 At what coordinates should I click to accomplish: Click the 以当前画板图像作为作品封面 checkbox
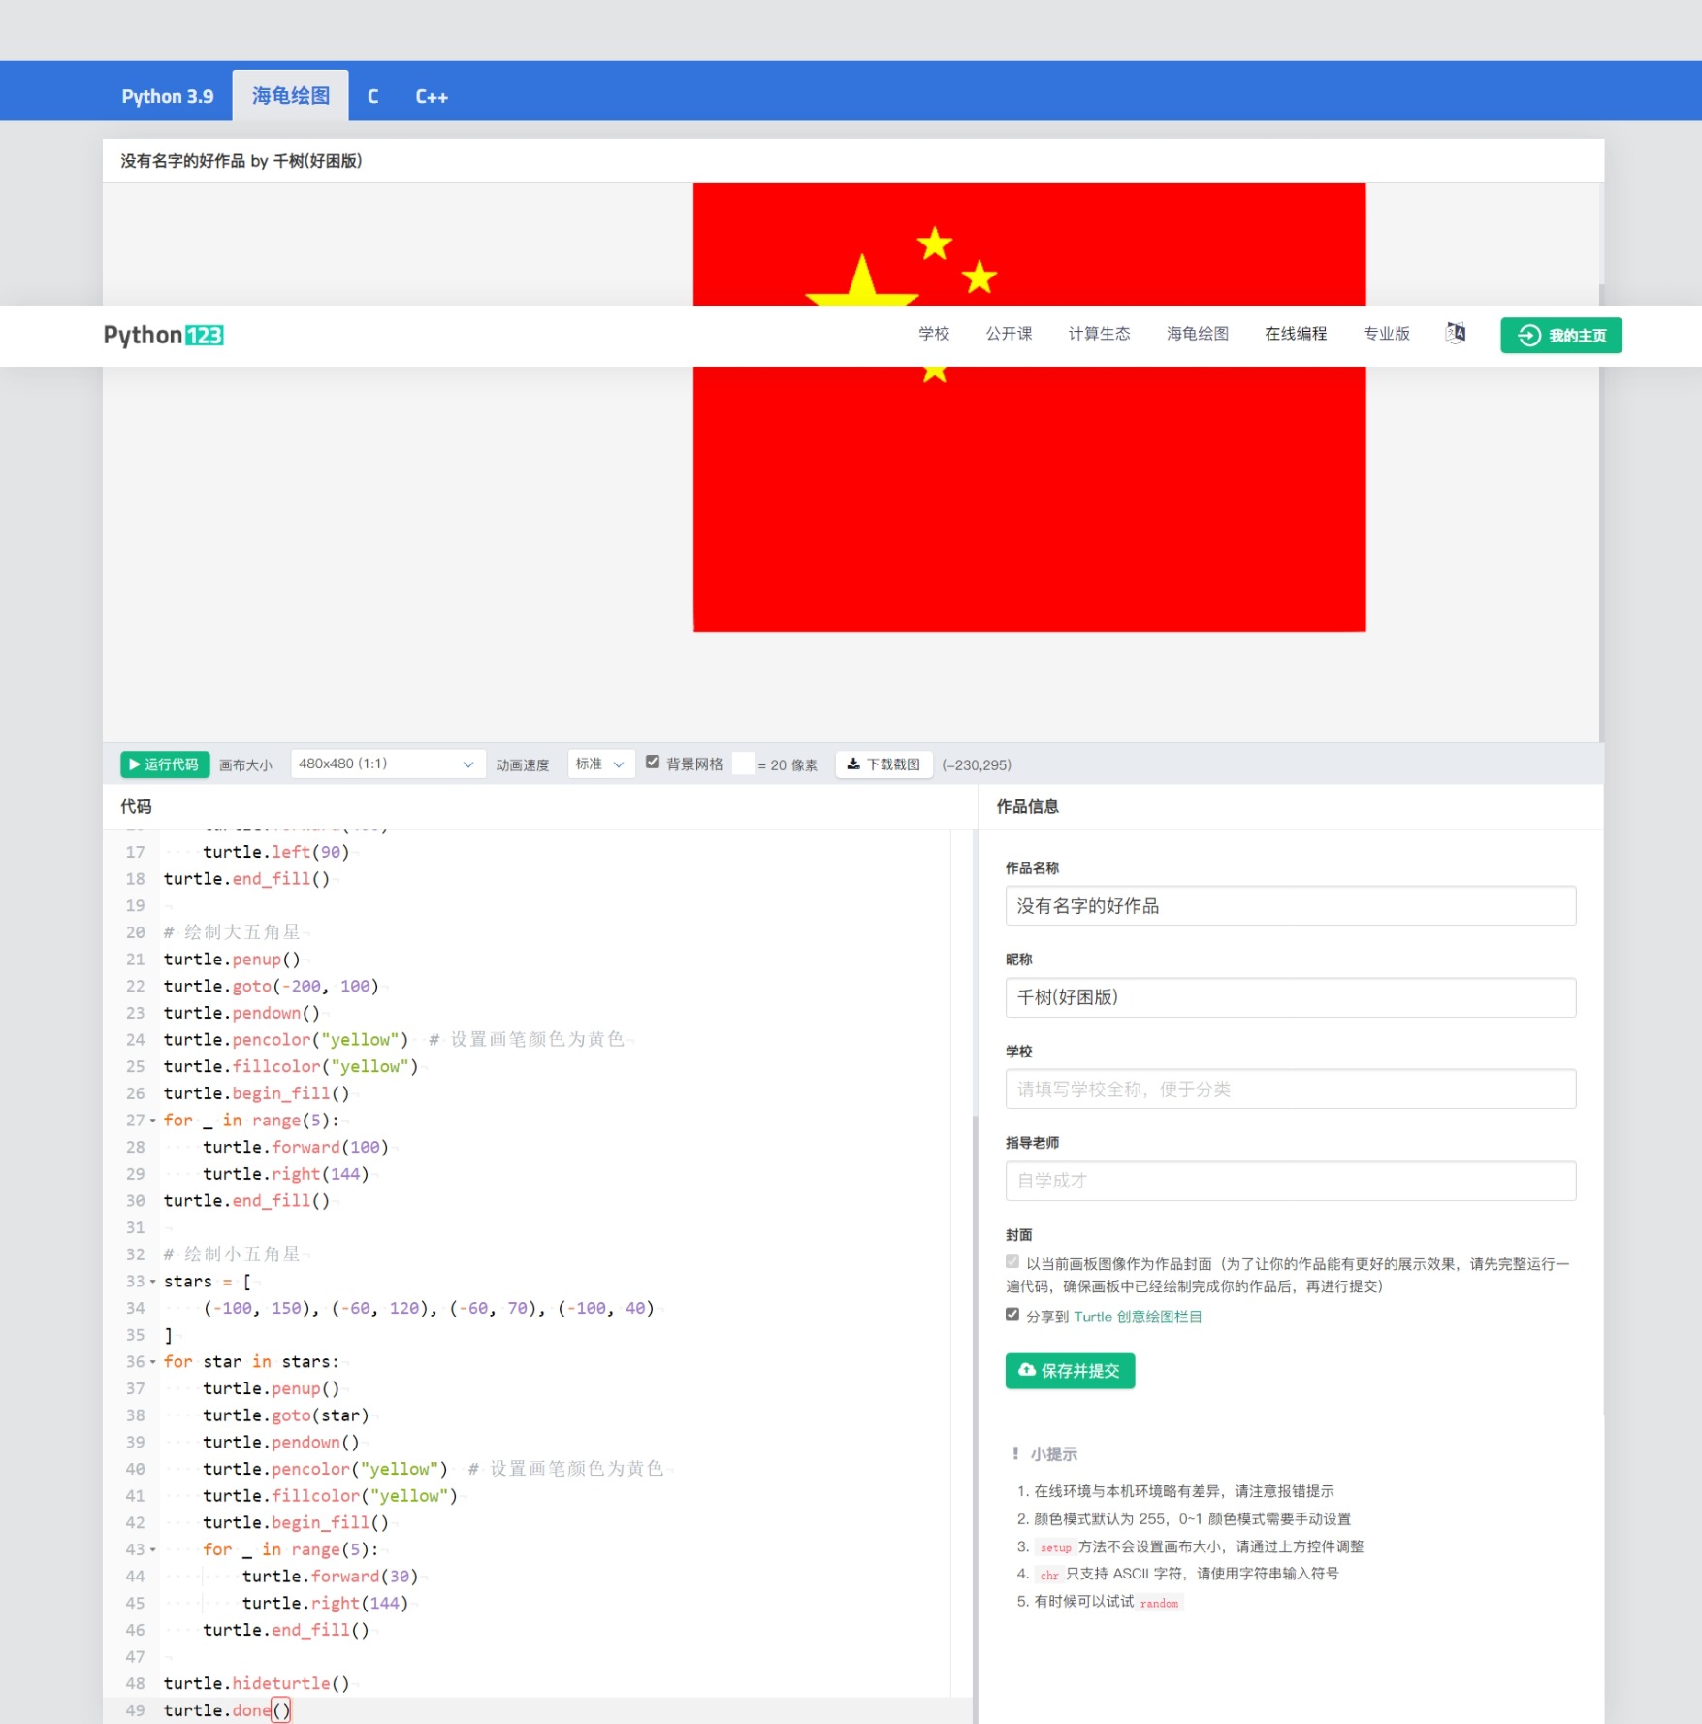(1012, 1262)
